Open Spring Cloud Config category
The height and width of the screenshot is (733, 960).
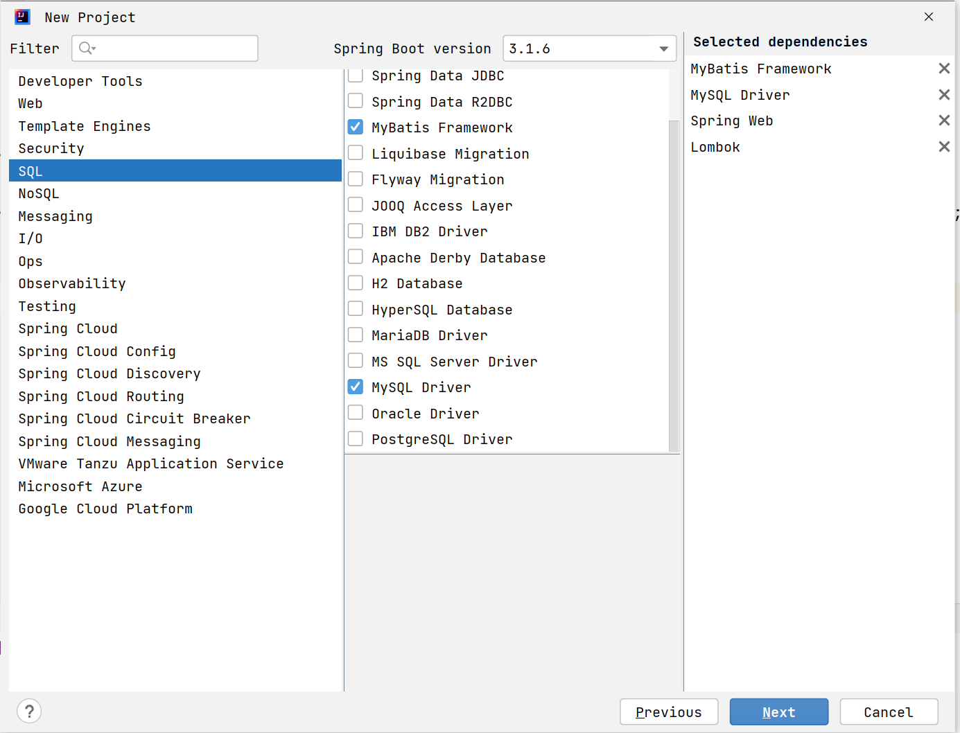175,351
